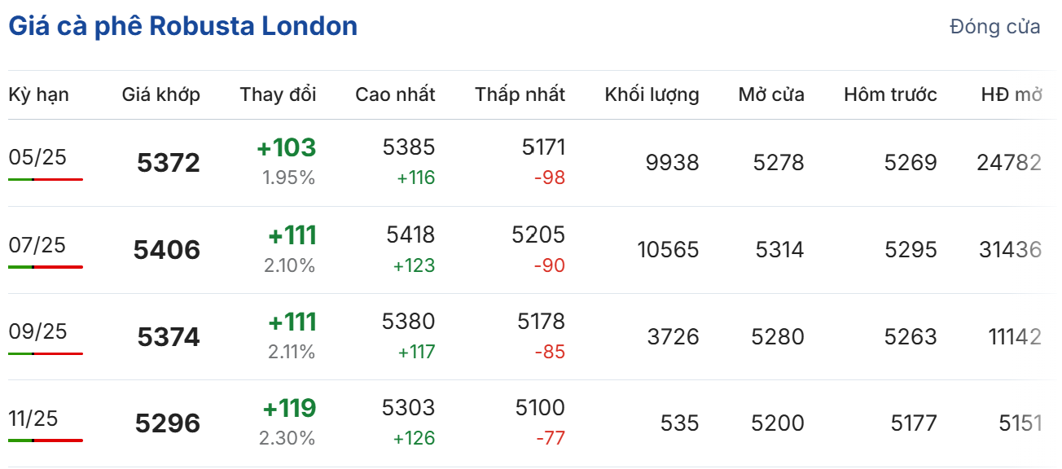This screenshot has height=469, width=1062.
Task: Click the green-red range bar under 05/25
Action: [x=46, y=179]
